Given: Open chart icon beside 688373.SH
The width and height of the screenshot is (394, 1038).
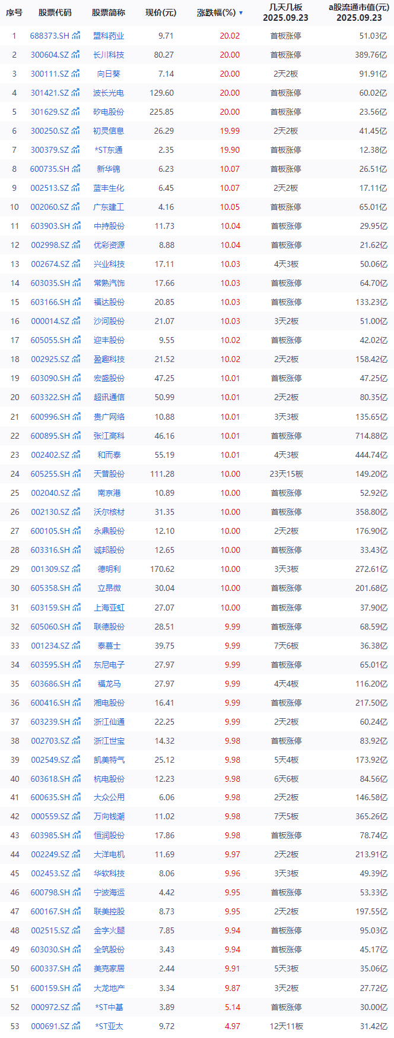Looking at the screenshot, I should click(x=76, y=36).
